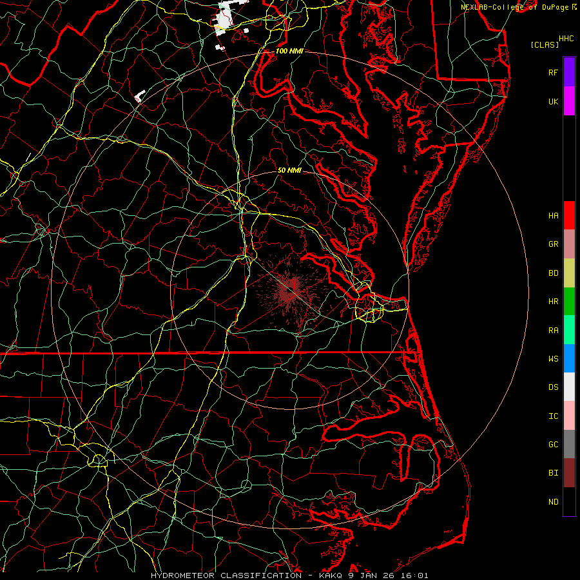Image resolution: width=580 pixels, height=580 pixels.
Task: Click the '9 JAN 26' date text
Action: [371, 575]
